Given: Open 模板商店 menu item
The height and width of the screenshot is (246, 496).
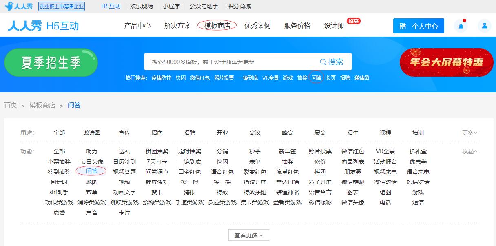Looking at the screenshot, I should coord(217,26).
